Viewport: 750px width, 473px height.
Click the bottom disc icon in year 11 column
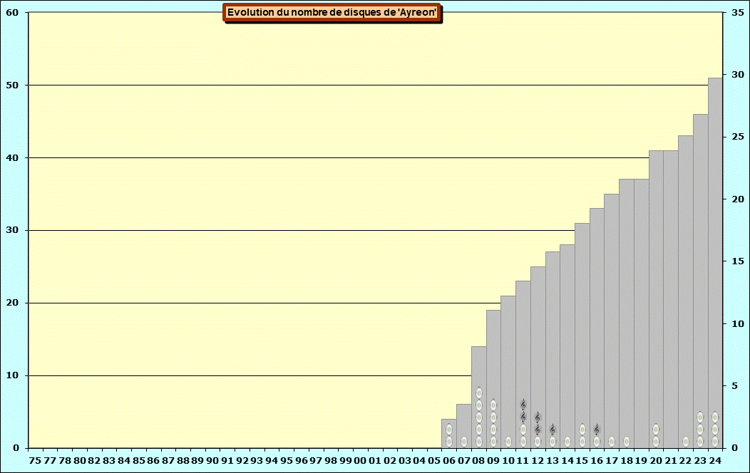click(523, 442)
